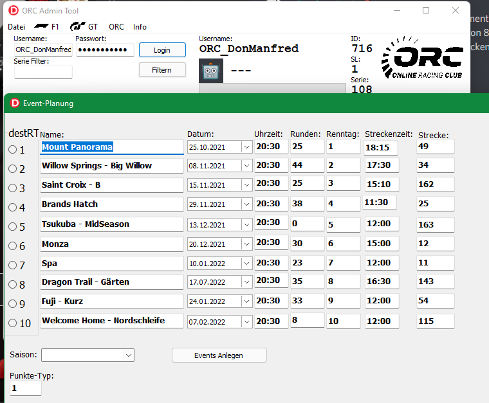489x403 pixels.
Task: Select destRT radio button 1
Action: point(13,150)
